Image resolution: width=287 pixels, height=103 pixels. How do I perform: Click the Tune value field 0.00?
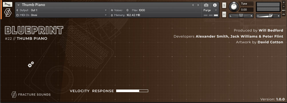click(246, 10)
